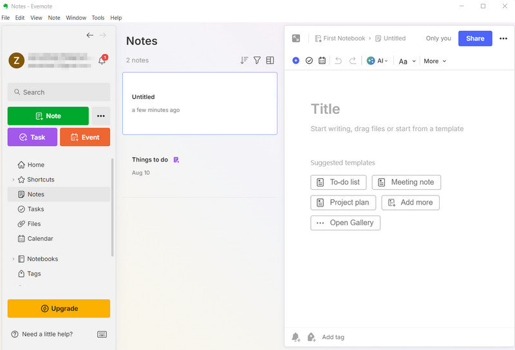515x350 pixels.
Task: Expand the More toolbar dropdown
Action: (435, 61)
